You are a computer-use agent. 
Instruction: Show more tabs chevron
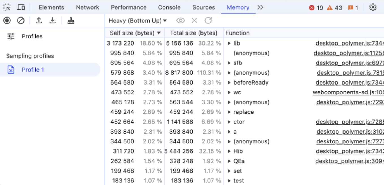[260, 7]
